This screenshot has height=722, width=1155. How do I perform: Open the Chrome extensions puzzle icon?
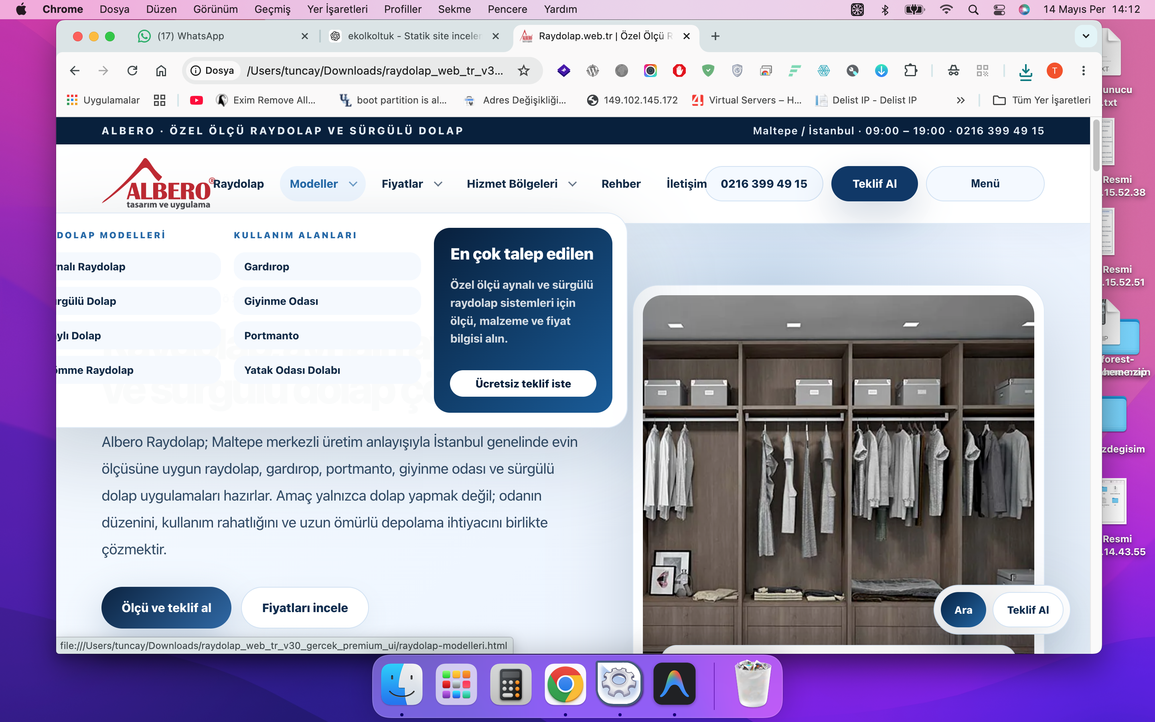(911, 71)
